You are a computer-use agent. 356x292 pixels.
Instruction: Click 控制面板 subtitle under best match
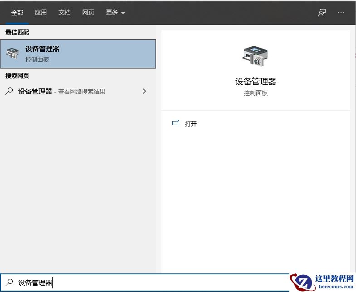[x=37, y=60]
